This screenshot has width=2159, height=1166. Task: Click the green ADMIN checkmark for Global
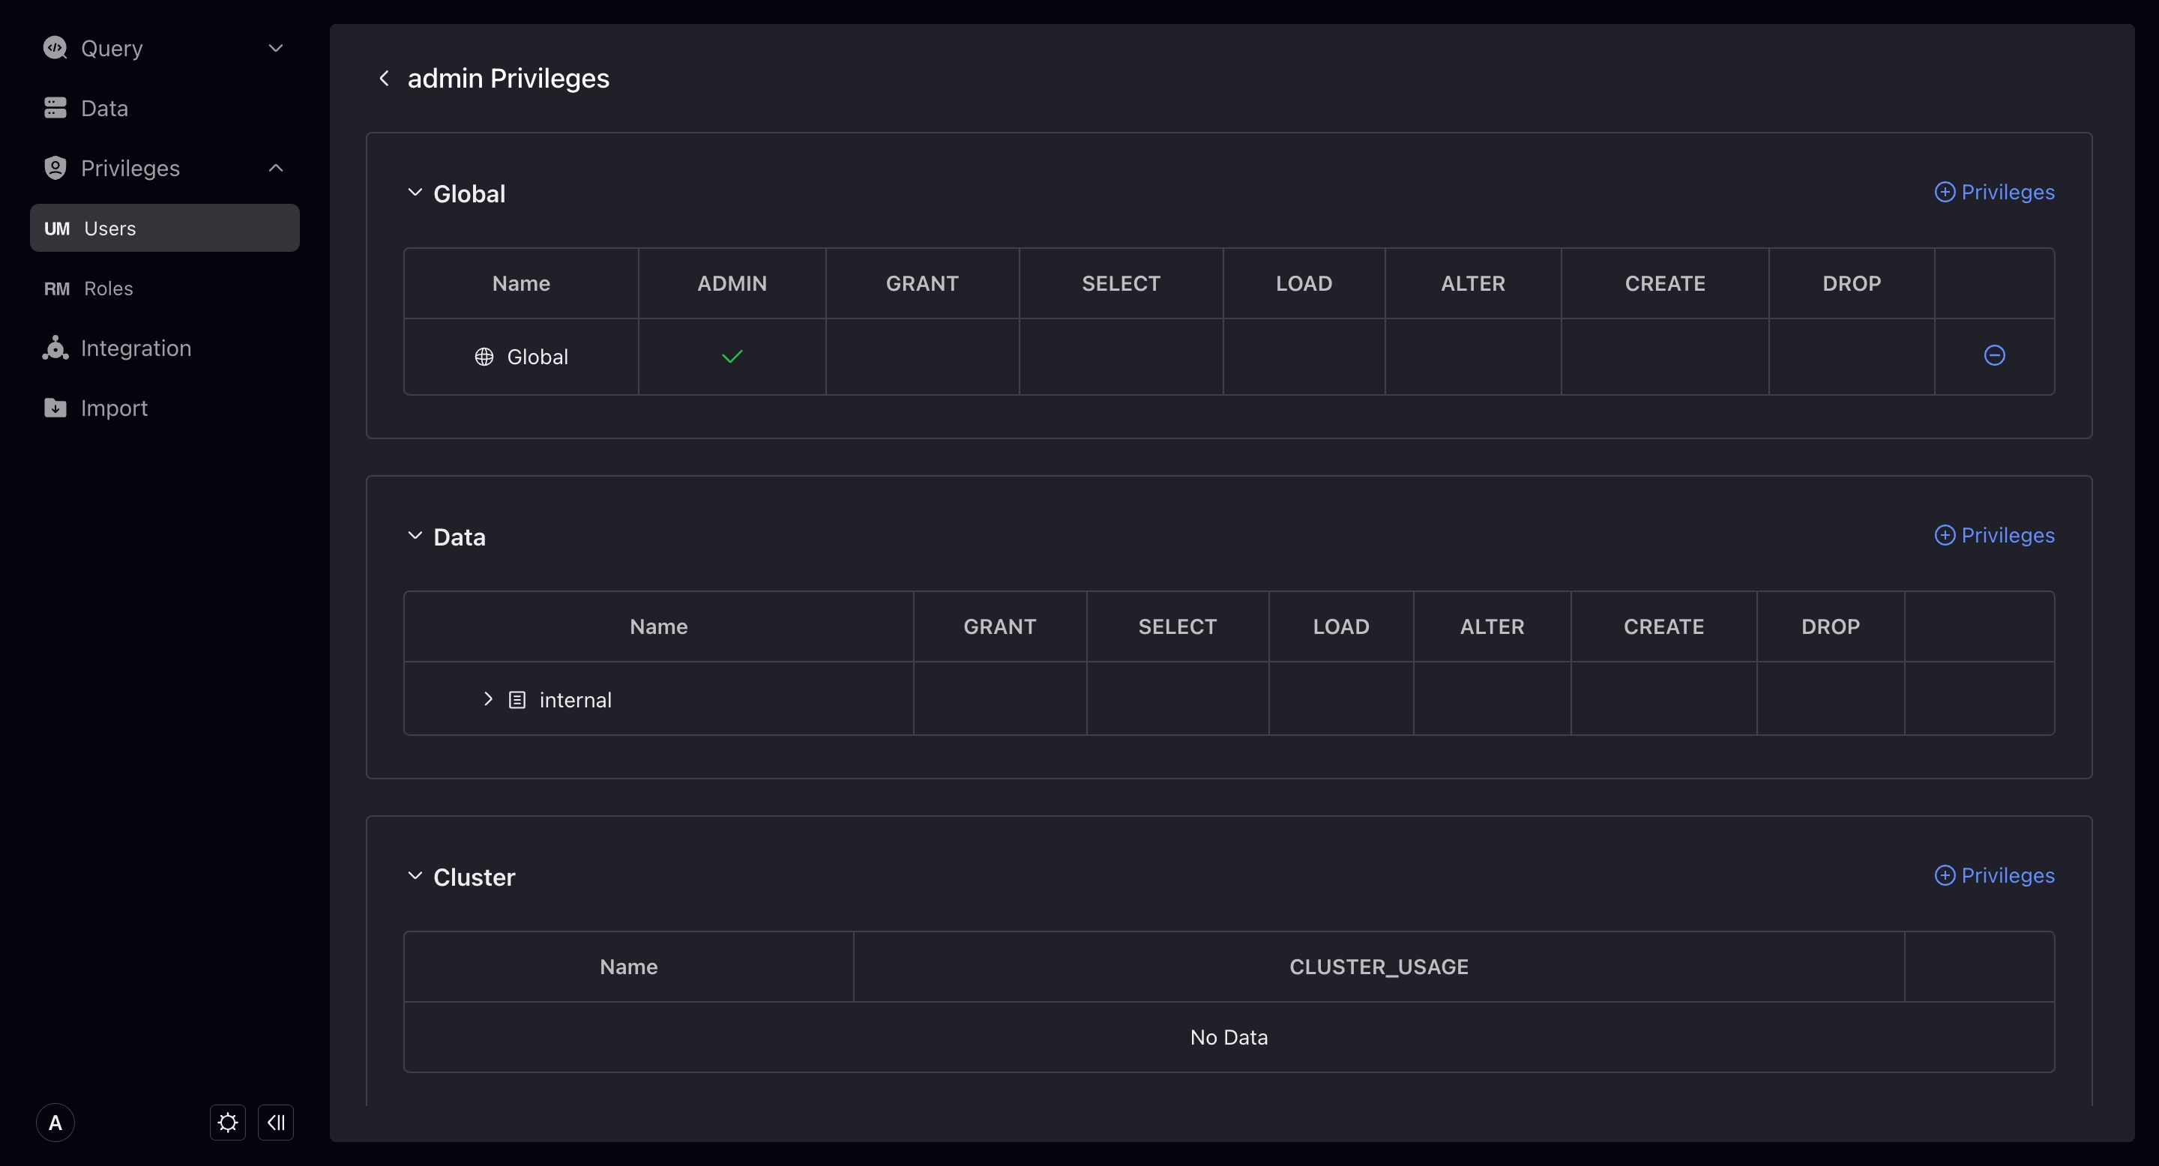point(732,356)
